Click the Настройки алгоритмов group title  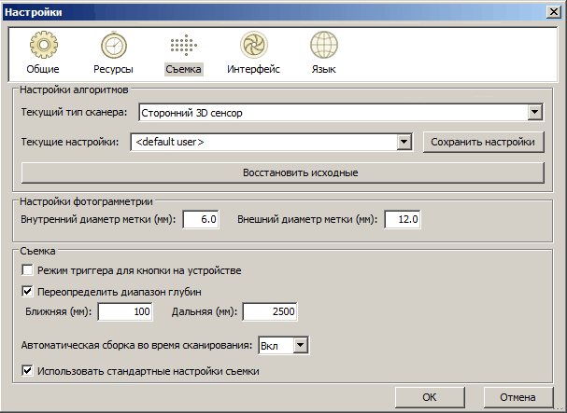(x=74, y=89)
